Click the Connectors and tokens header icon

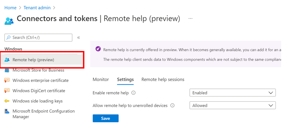coord(9,20)
